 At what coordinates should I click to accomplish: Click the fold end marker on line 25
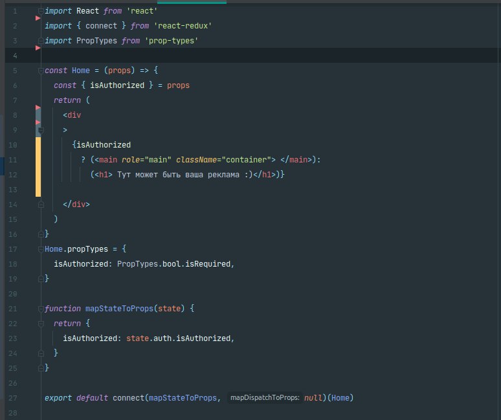(41, 368)
